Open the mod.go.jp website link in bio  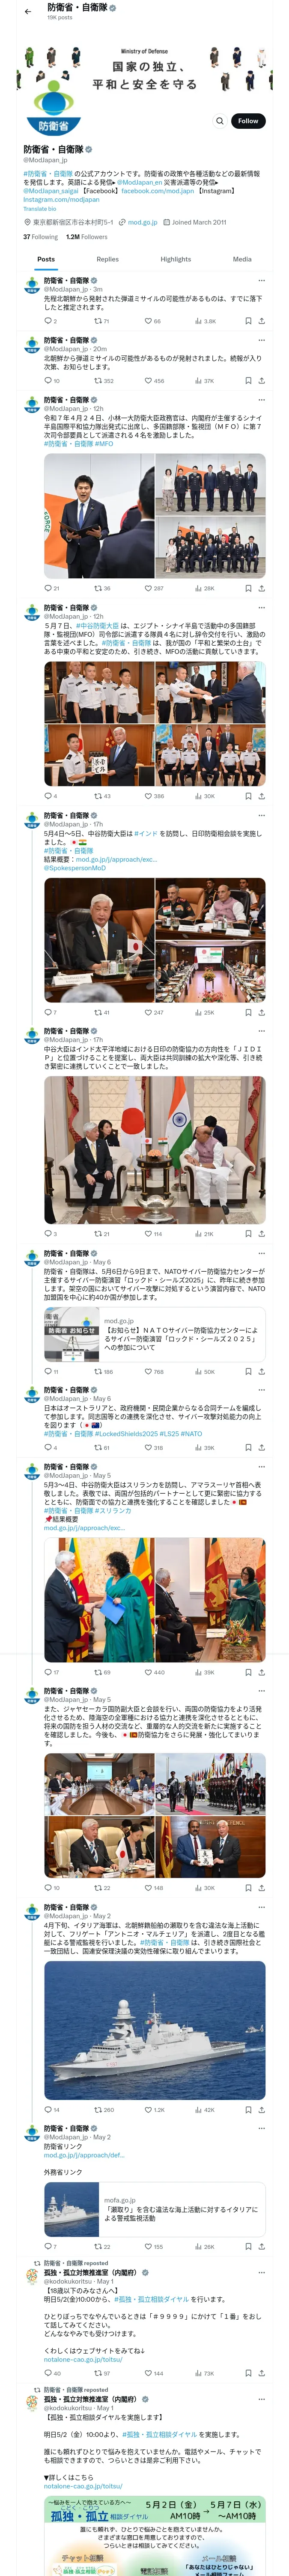143,223
